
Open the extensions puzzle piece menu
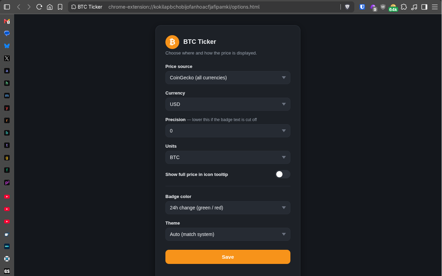pyautogui.click(x=404, y=7)
